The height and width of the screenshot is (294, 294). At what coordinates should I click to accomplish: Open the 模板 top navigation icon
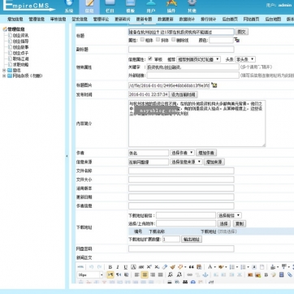pos(130,6)
